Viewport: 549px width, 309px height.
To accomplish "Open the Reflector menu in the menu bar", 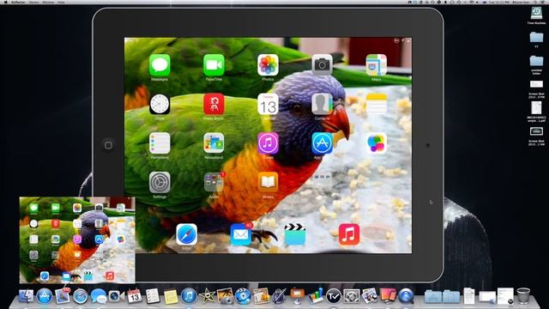I will 18,2.
